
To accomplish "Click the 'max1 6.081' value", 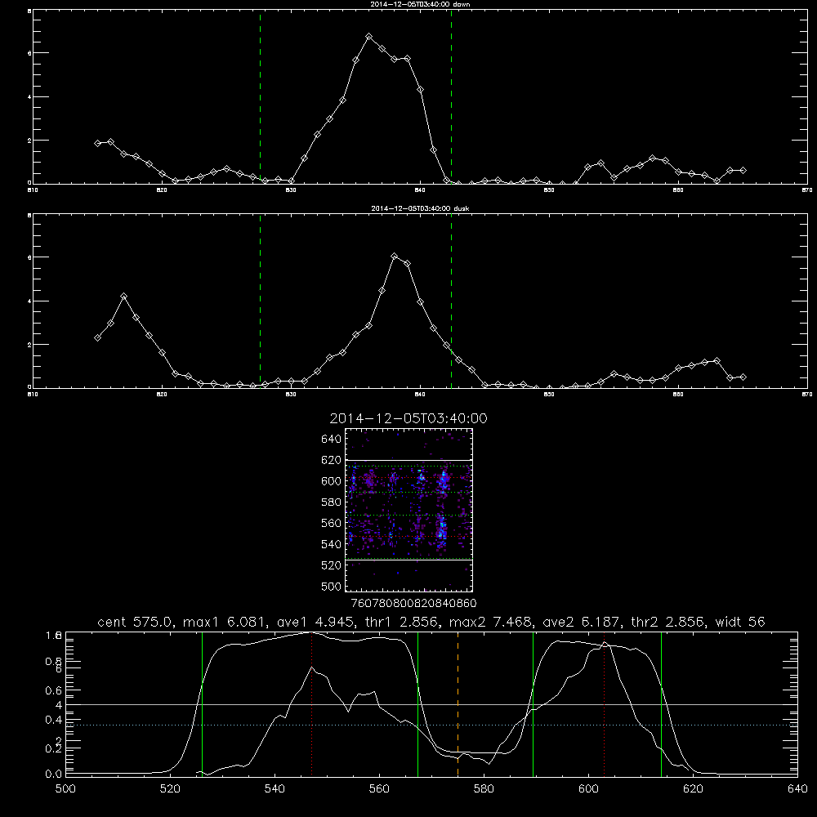I will [225, 622].
